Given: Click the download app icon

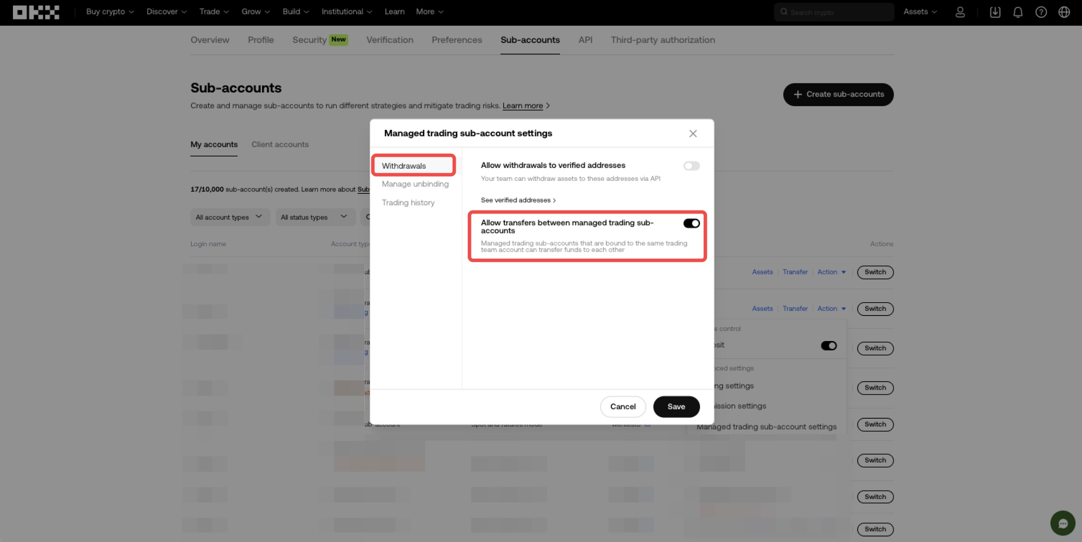Looking at the screenshot, I should click(x=994, y=12).
